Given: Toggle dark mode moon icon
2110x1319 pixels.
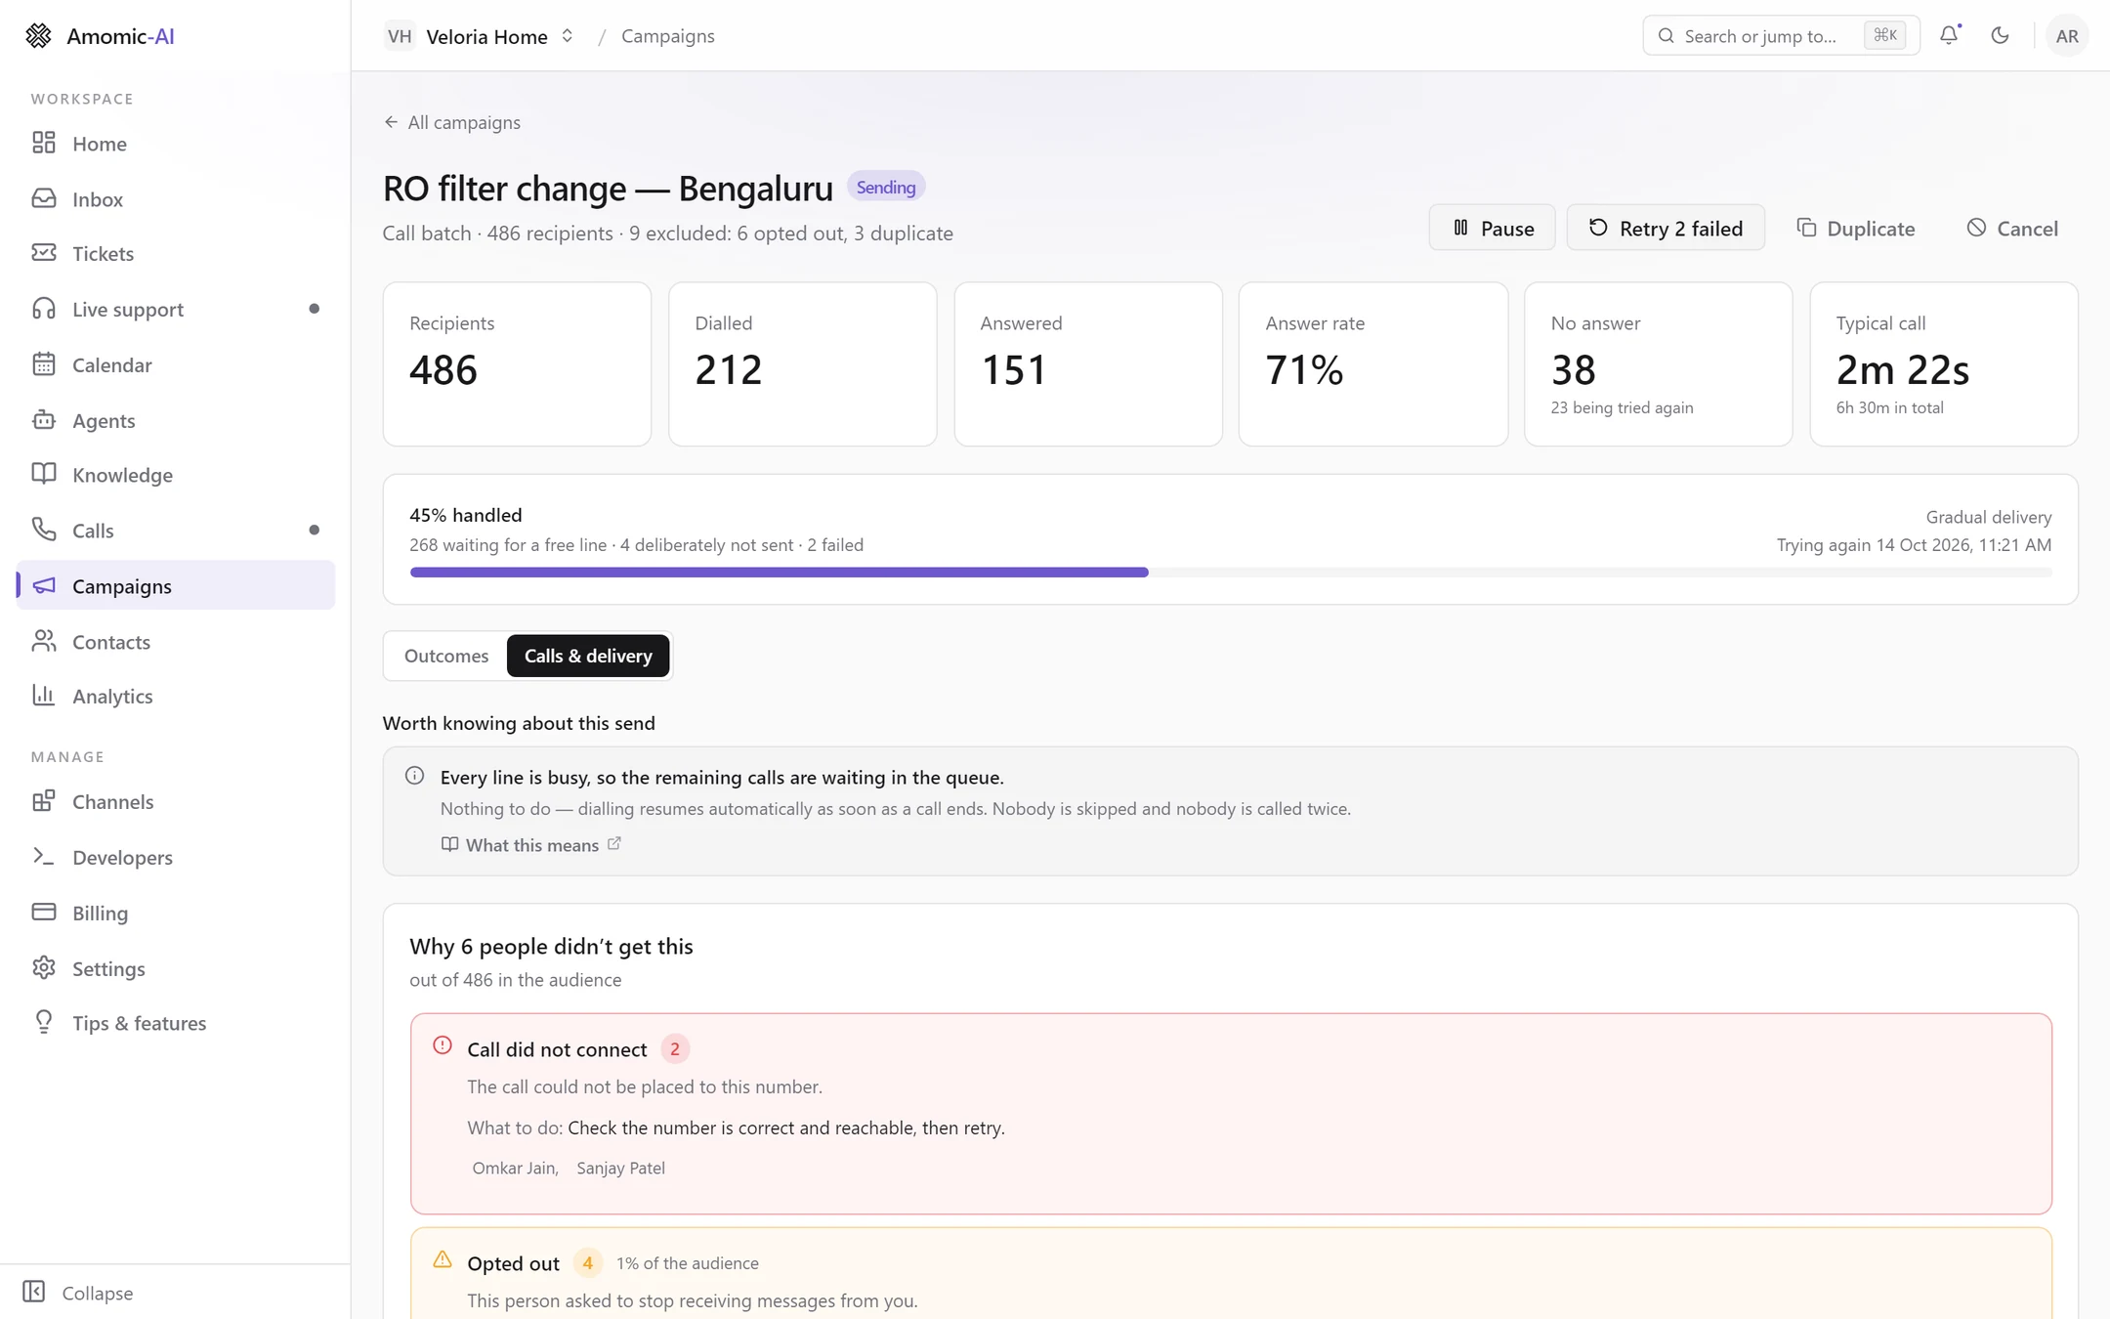Looking at the screenshot, I should click(2000, 35).
